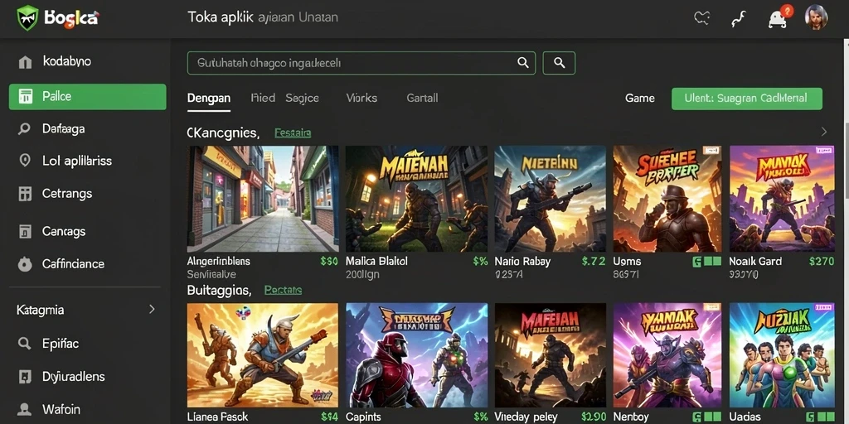Click the outlined search button next to field
This screenshot has height=424, width=849.
click(x=559, y=63)
